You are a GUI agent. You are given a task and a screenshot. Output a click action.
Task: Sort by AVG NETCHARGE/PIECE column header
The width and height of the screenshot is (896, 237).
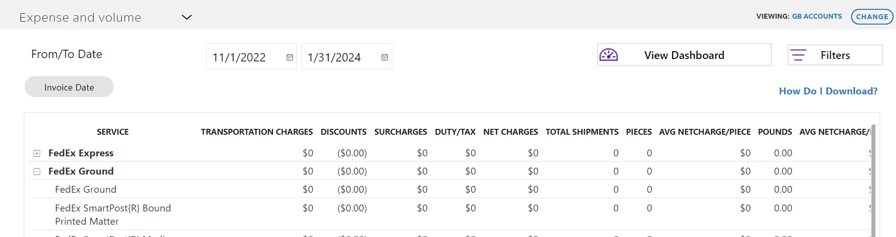(705, 132)
